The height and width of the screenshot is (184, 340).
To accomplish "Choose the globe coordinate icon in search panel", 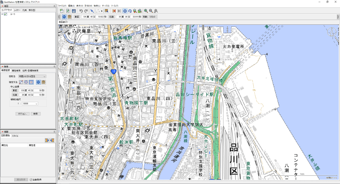I will point(38,82).
